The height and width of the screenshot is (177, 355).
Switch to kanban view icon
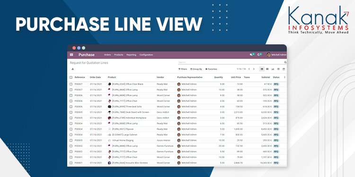267,69
